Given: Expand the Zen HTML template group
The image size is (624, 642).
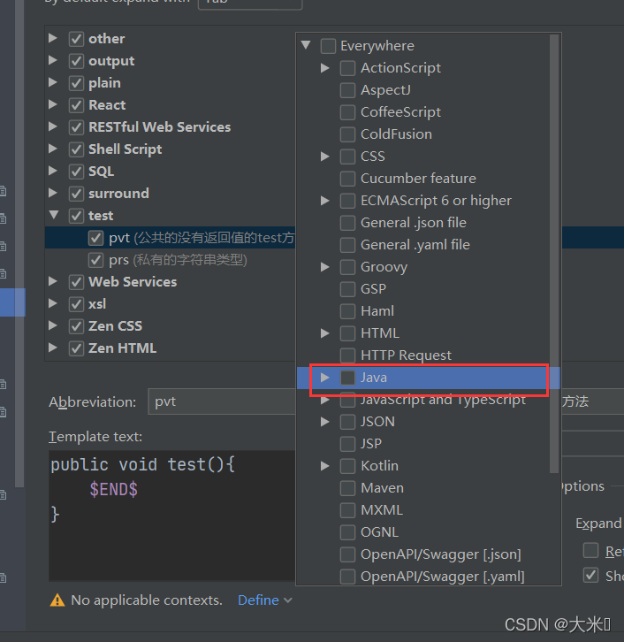Looking at the screenshot, I should coord(53,348).
